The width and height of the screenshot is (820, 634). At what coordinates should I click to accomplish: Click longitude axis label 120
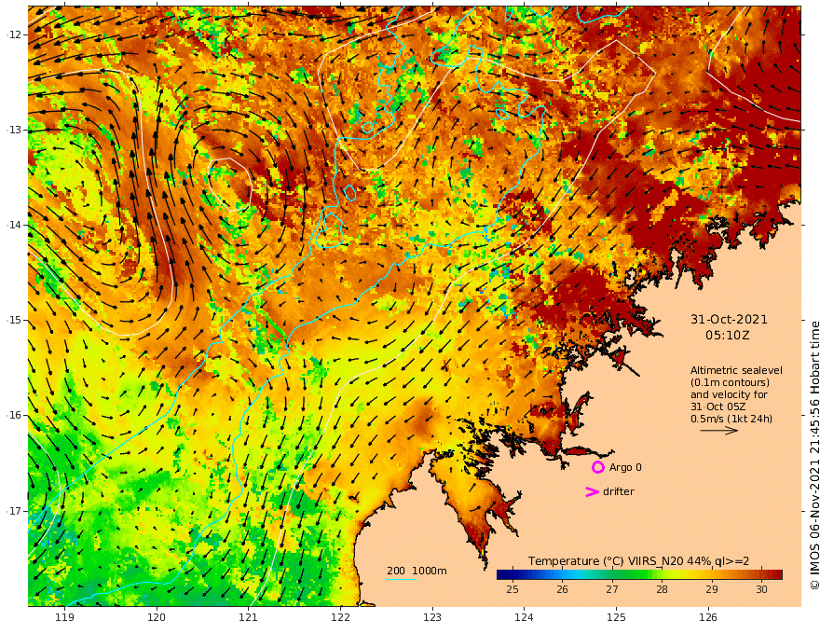click(x=157, y=617)
